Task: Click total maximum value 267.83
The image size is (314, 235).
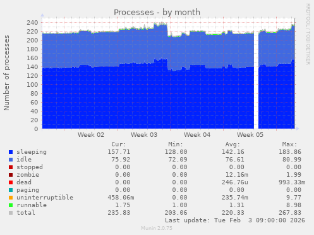Action: pos(290,213)
